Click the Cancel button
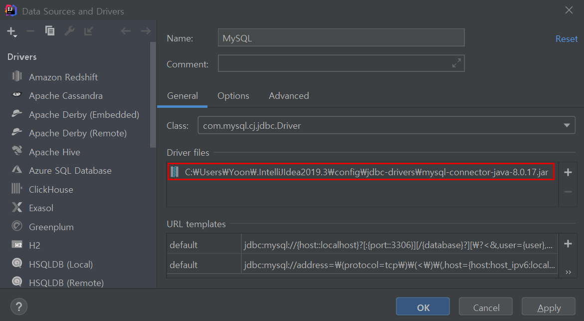 point(486,307)
